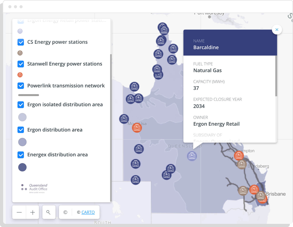Click the orange Rockhampton station marker

coord(238,156)
